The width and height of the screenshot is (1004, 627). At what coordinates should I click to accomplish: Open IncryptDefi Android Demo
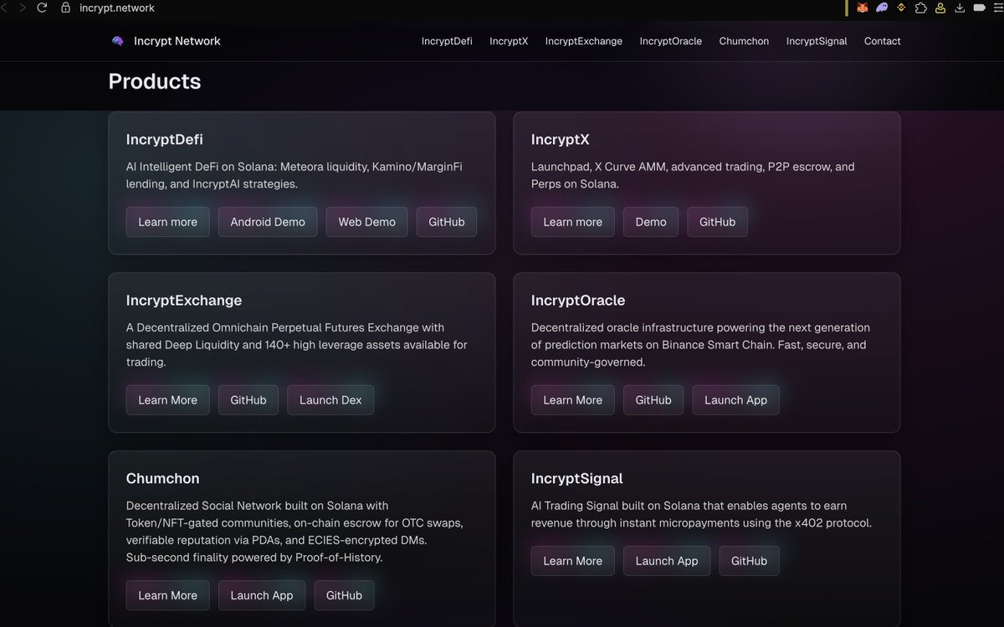click(x=268, y=222)
